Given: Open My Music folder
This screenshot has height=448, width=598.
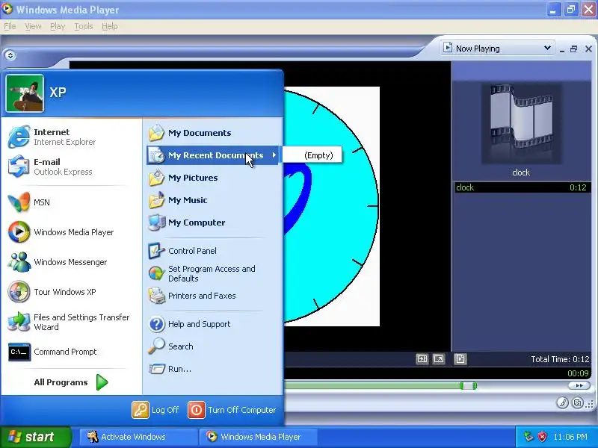Looking at the screenshot, I should point(214,200).
